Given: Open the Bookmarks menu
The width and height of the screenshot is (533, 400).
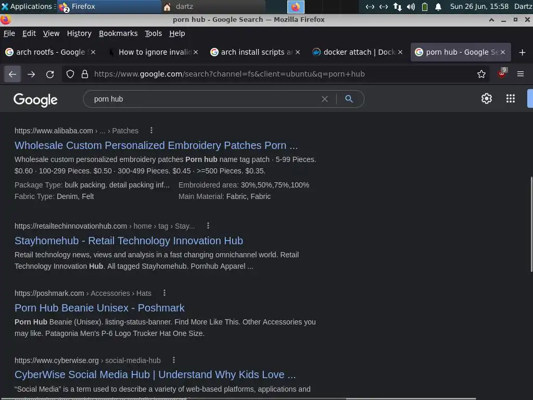Looking at the screenshot, I should coord(118,33).
